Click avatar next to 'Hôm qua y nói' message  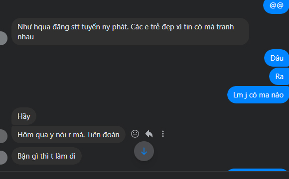tap(2, 136)
